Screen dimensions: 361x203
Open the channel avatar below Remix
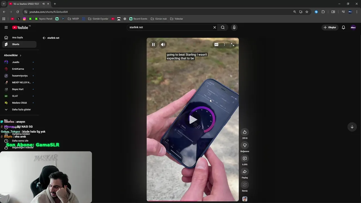pyautogui.click(x=245, y=199)
